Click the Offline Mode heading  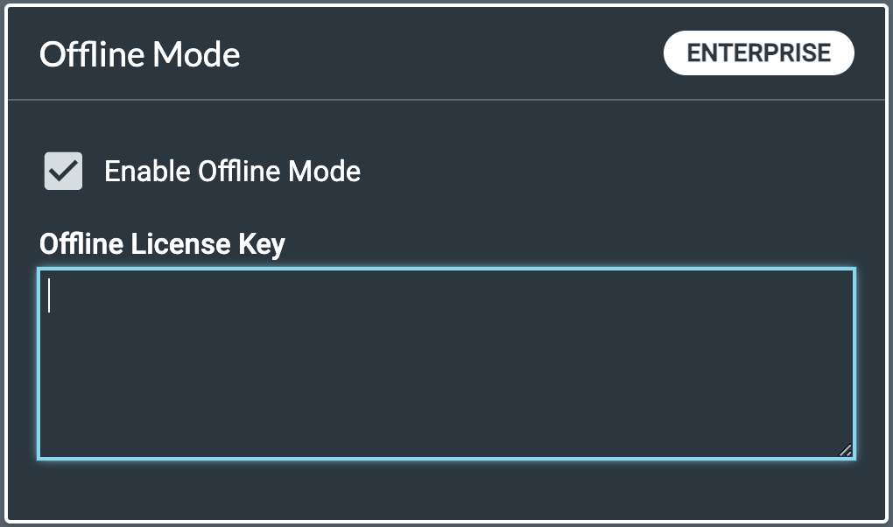point(140,54)
